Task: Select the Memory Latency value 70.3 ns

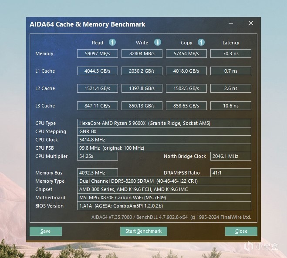Action: [x=231, y=54]
